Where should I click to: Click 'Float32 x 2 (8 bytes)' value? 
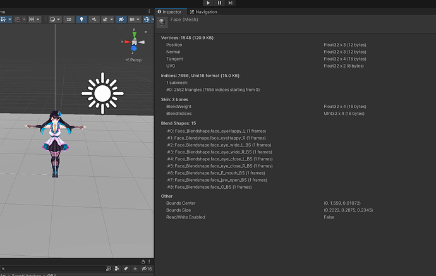point(344,66)
